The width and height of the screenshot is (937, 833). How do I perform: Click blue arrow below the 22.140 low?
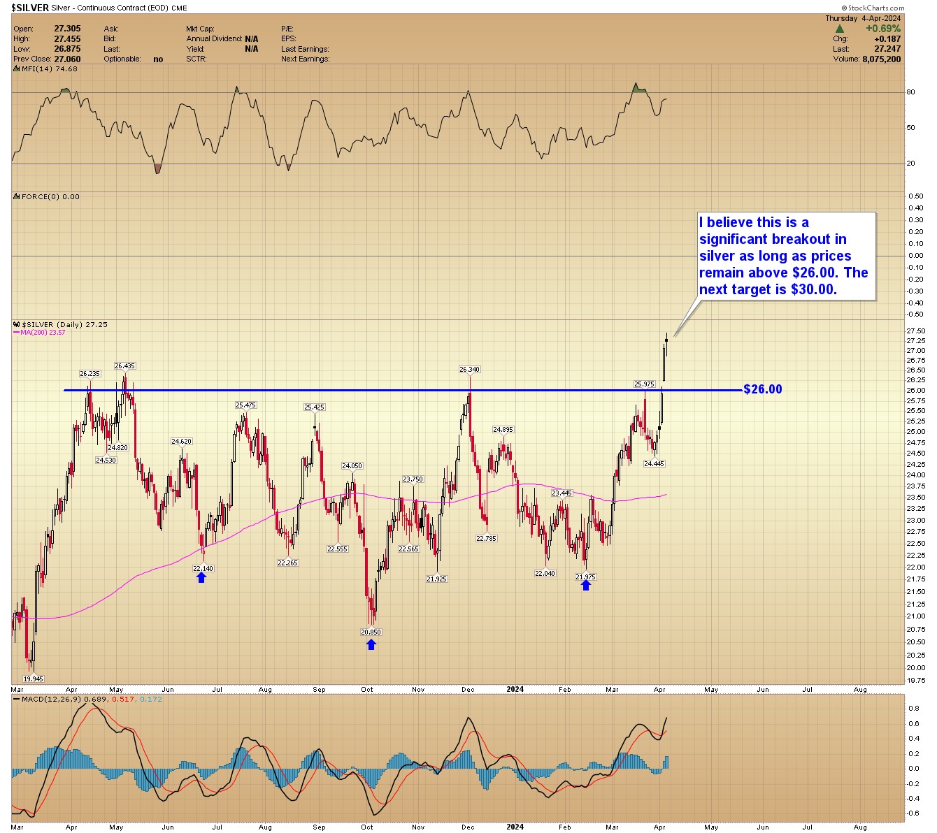pyautogui.click(x=201, y=577)
